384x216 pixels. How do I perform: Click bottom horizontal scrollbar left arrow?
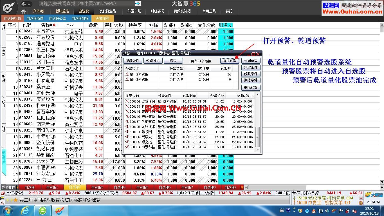pyautogui.click(x=246, y=187)
